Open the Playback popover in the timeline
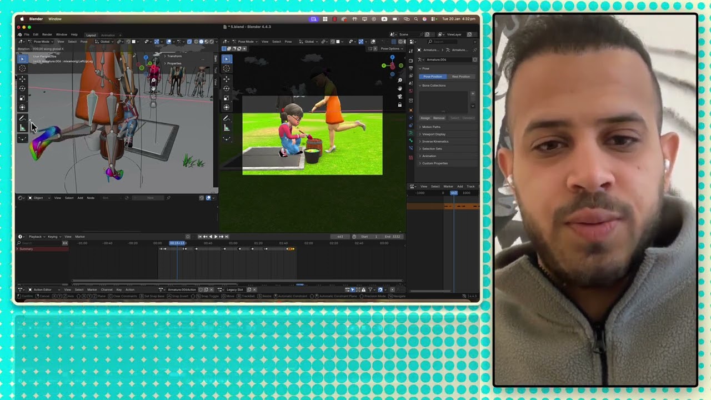Image resolution: width=711 pixels, height=400 pixels. click(37, 237)
